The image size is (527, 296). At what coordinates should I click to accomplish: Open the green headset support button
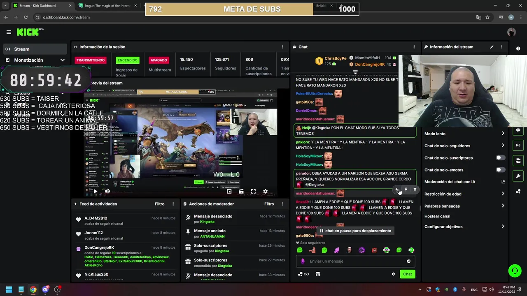coord(515,271)
